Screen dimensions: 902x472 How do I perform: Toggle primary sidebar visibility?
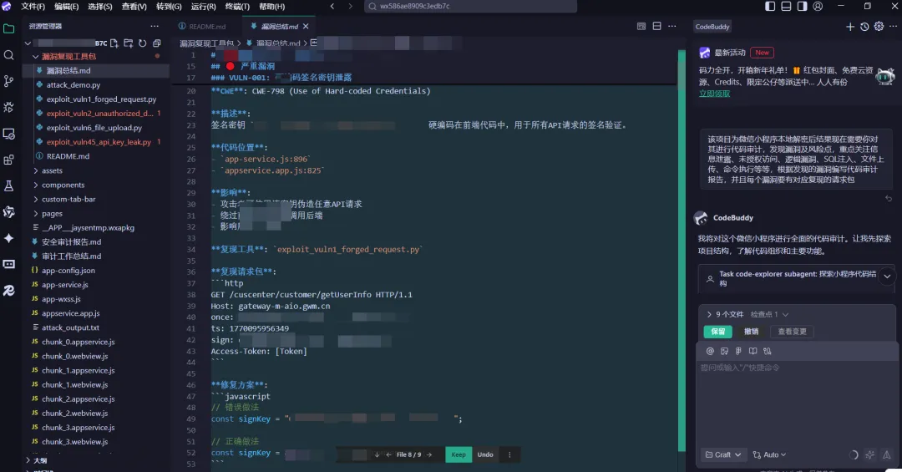pyautogui.click(x=770, y=7)
